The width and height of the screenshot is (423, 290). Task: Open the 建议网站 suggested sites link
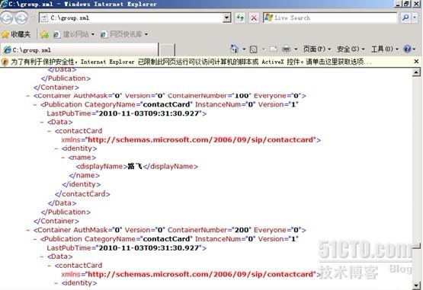point(74,34)
